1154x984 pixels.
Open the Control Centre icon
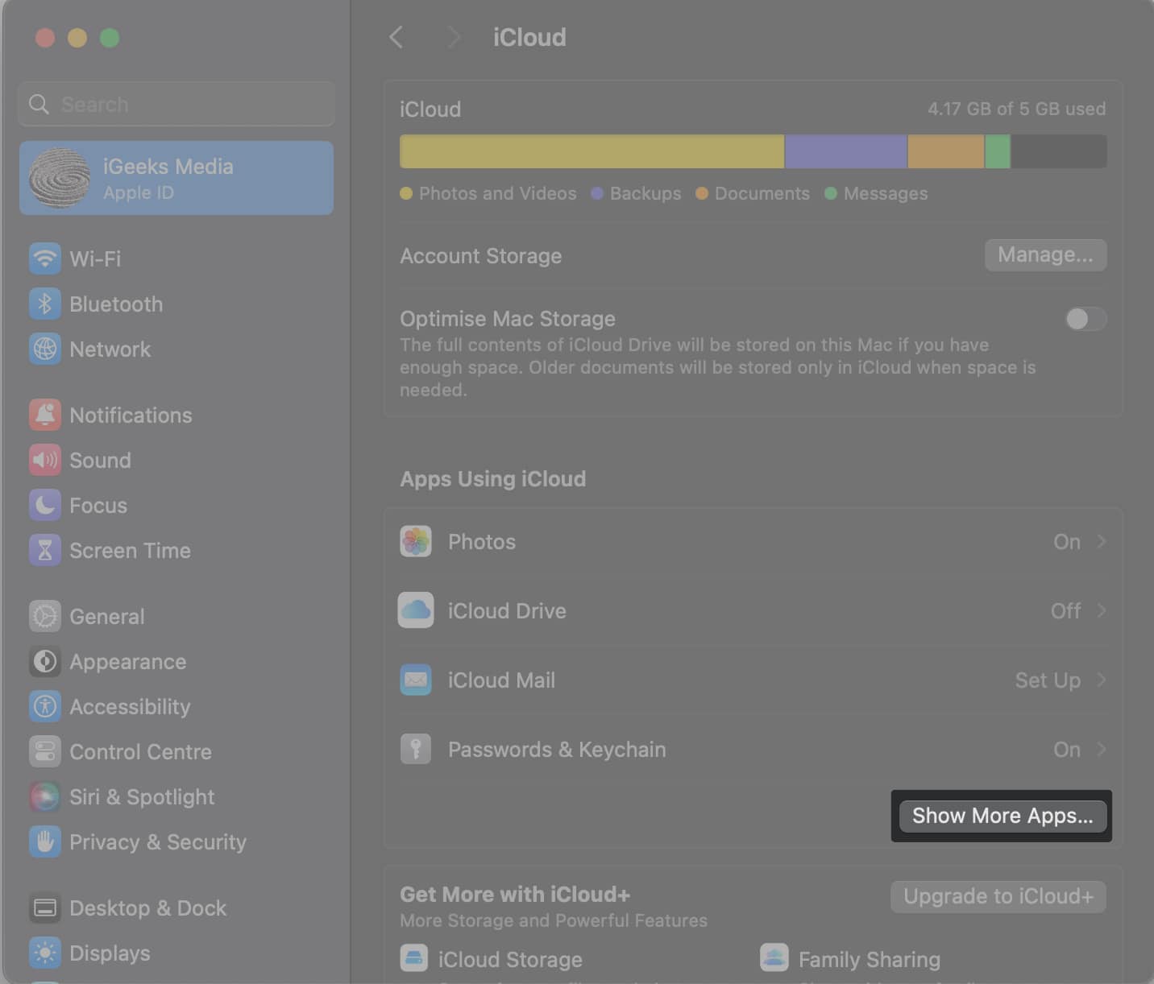tap(45, 751)
